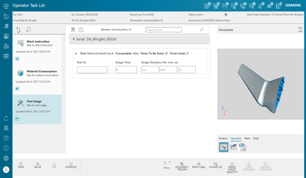
Task: Open the Help question mark icon
Action: (x=6, y=138)
